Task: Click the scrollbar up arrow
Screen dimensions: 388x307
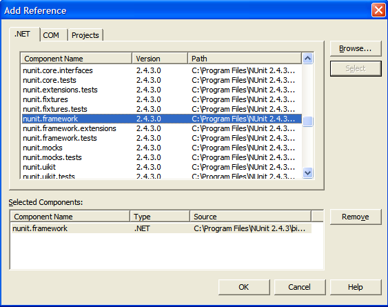Action: (x=307, y=59)
